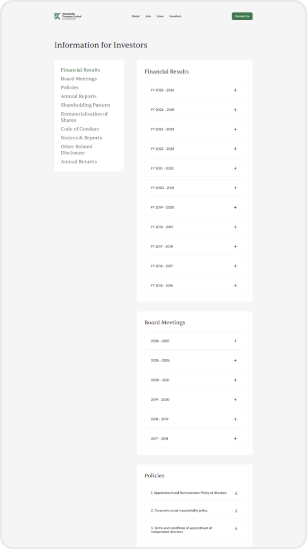Click plus icon for FY 2025 - 2026

[x=236, y=90]
